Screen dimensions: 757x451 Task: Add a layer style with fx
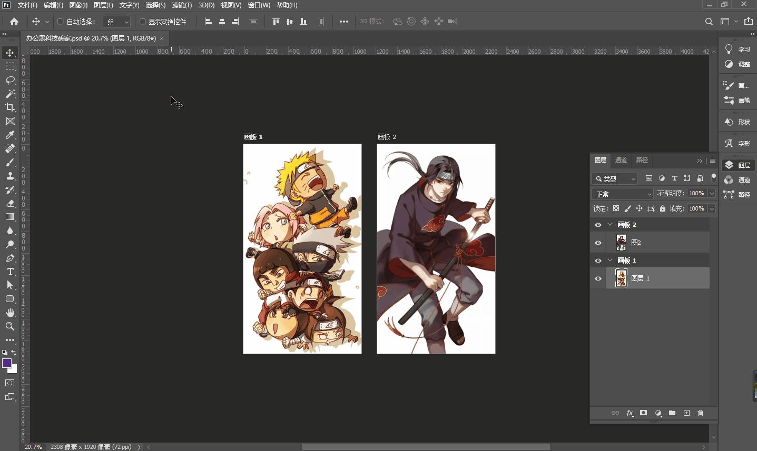pyautogui.click(x=630, y=413)
